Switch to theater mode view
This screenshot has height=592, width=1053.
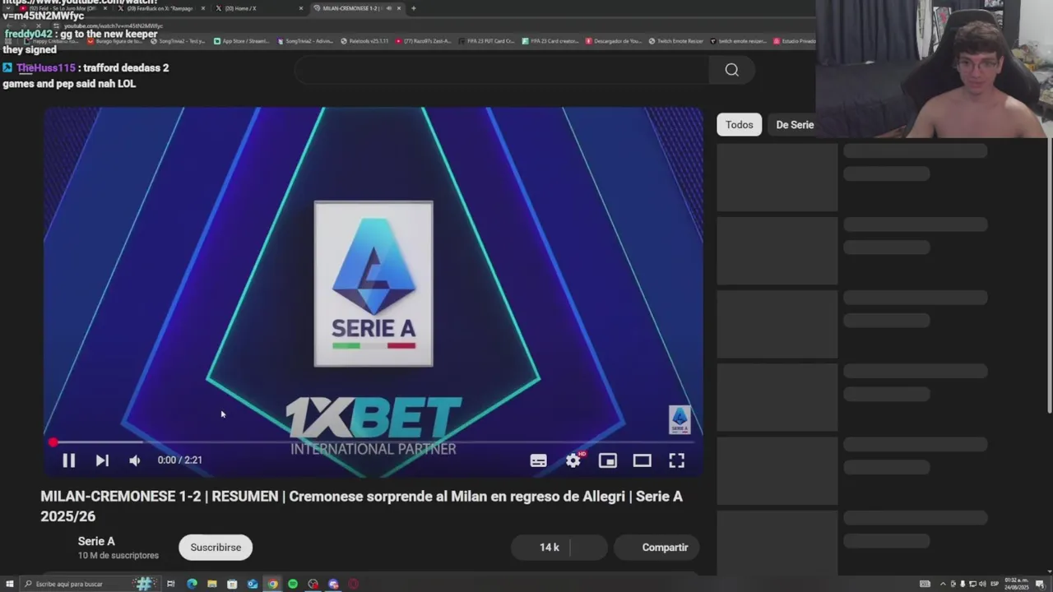(x=642, y=461)
